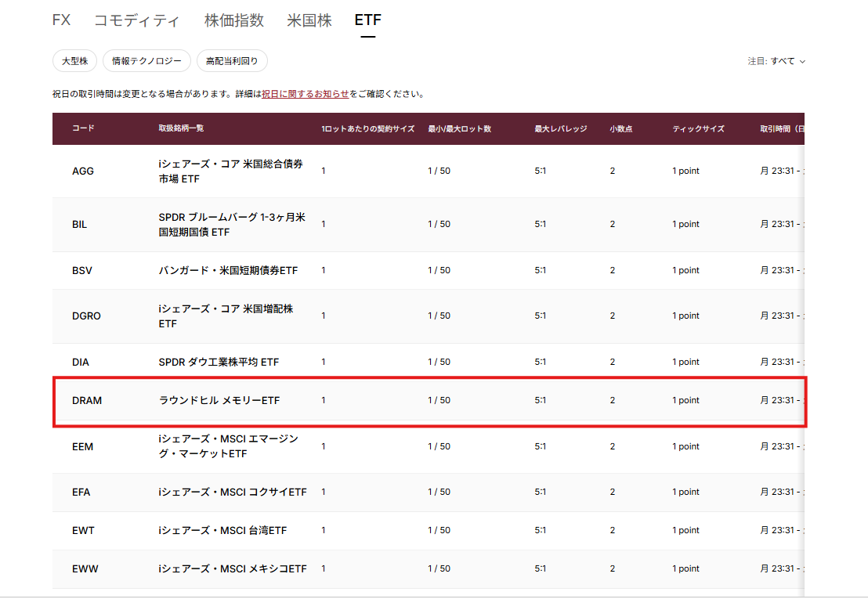Click the ティックサイズ column header
868x599 pixels.
click(698, 129)
